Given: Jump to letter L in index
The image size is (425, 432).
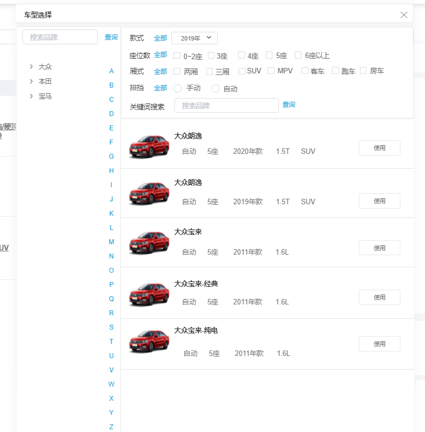Looking at the screenshot, I should [111, 228].
